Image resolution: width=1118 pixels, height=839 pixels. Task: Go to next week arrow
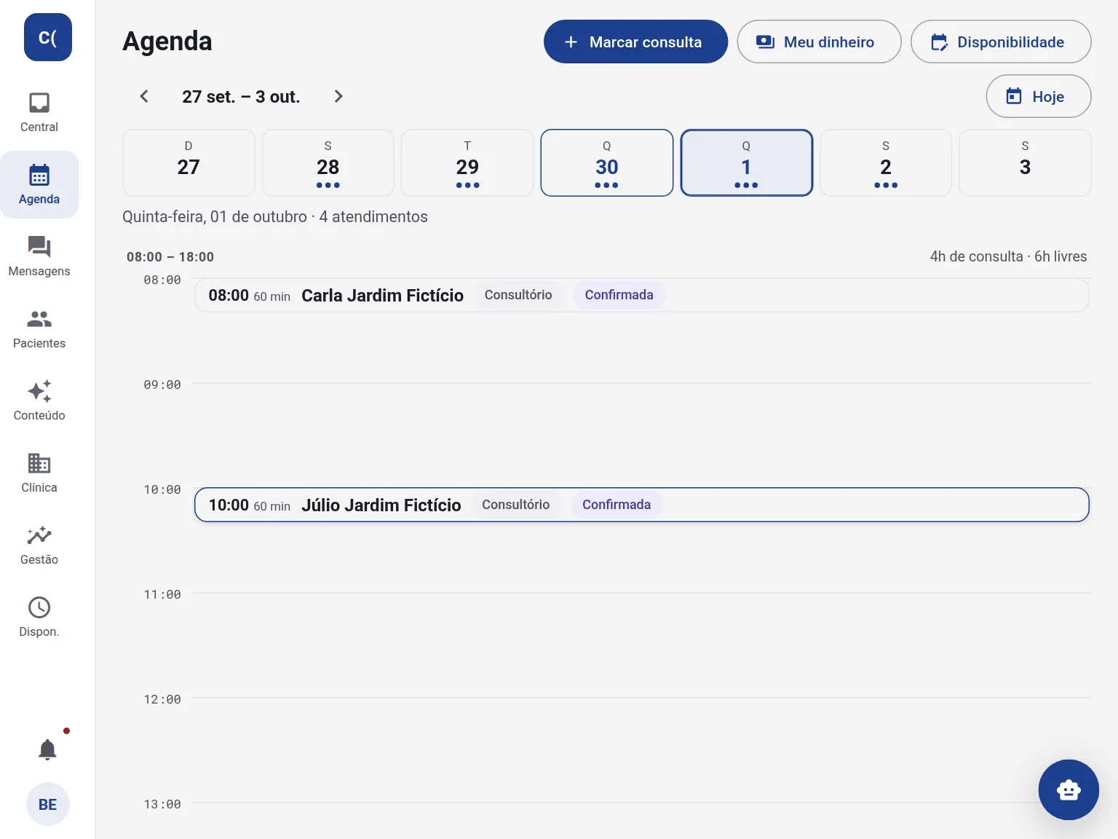pos(338,96)
